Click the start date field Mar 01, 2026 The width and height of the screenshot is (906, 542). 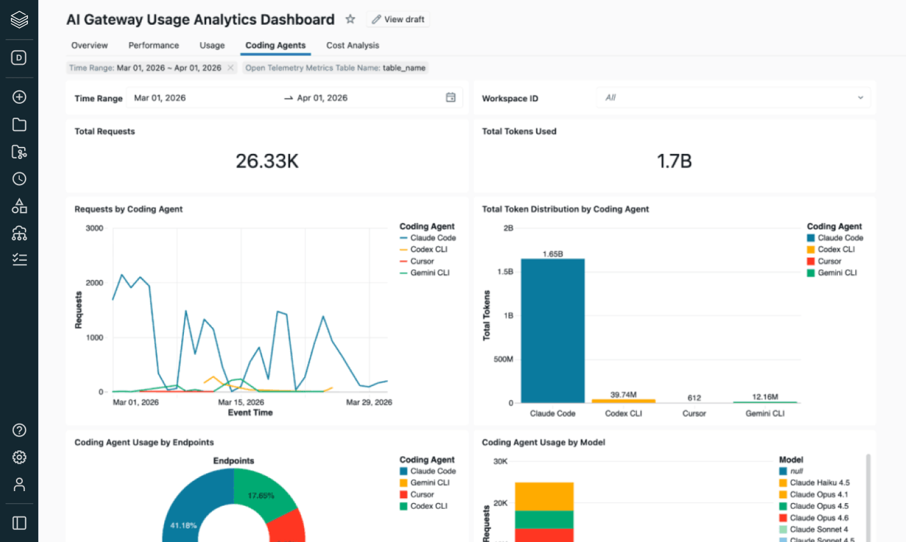pos(160,98)
